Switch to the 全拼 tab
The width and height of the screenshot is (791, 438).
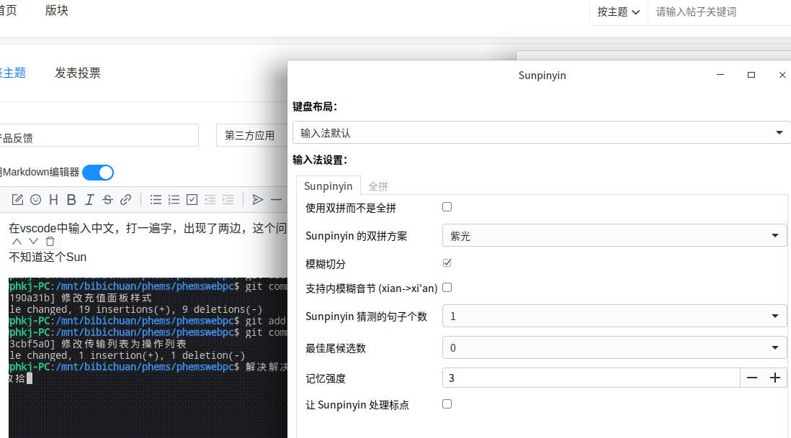[378, 186]
